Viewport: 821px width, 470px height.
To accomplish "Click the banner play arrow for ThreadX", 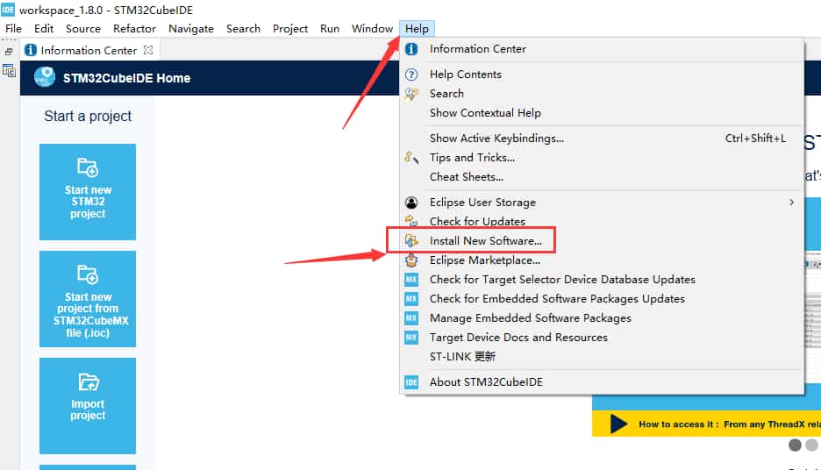I will [x=618, y=424].
